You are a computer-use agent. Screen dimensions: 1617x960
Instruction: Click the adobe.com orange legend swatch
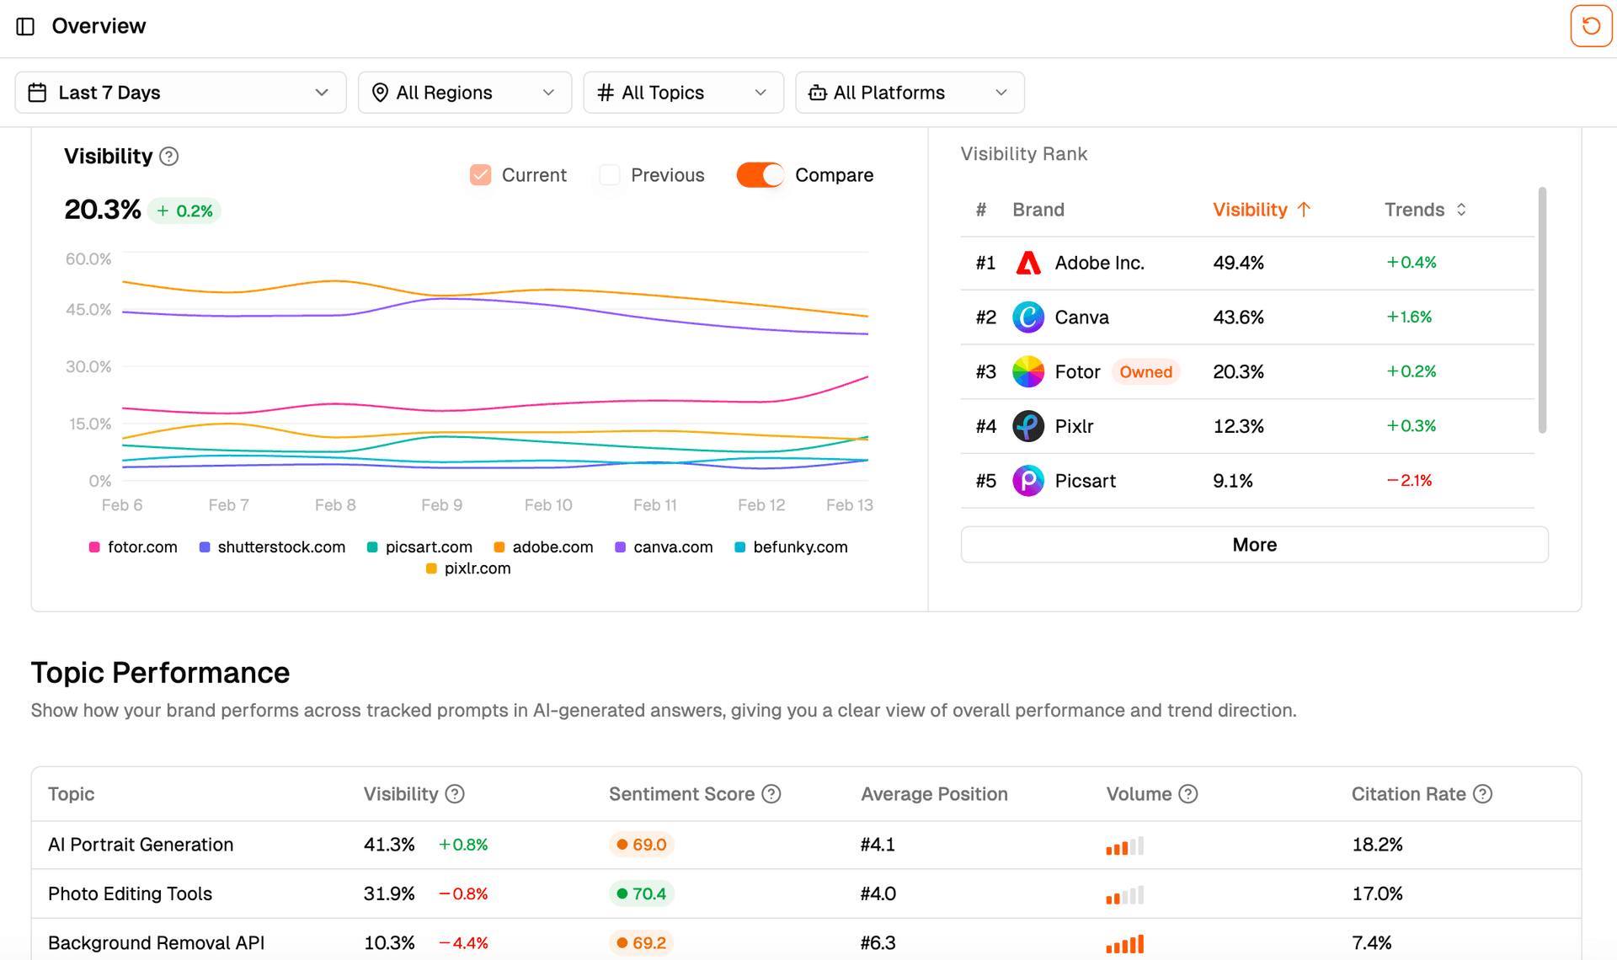pyautogui.click(x=499, y=547)
